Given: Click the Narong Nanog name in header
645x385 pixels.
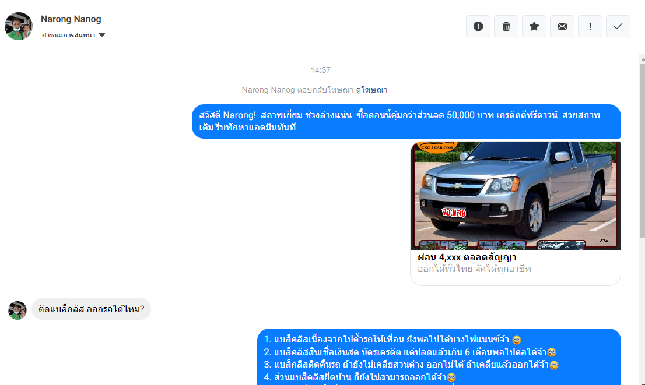Looking at the screenshot, I should (71, 19).
